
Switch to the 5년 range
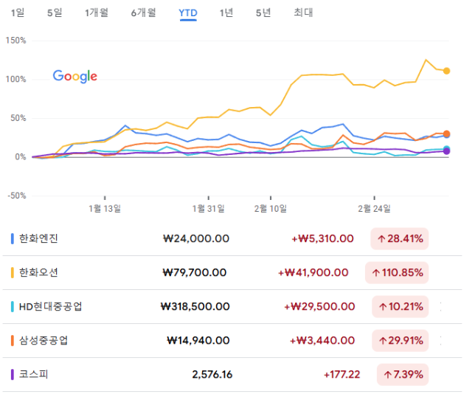263,13
